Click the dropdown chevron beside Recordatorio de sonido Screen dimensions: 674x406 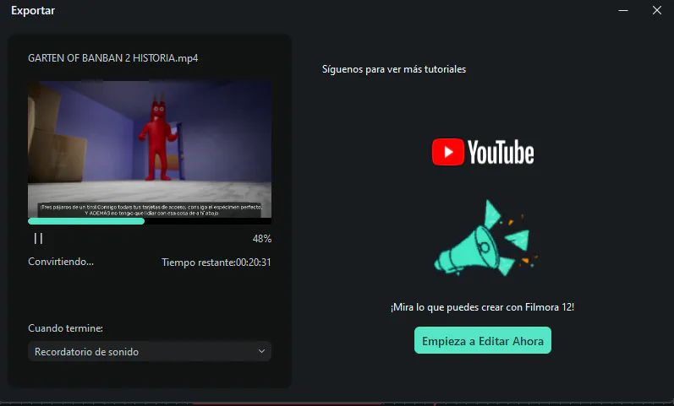261,351
